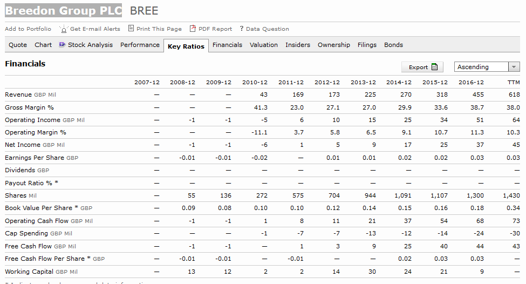Image resolution: width=526 pixels, height=284 pixels.
Task: Click the Stock Analysis premium icon
Action: [x=62, y=45]
